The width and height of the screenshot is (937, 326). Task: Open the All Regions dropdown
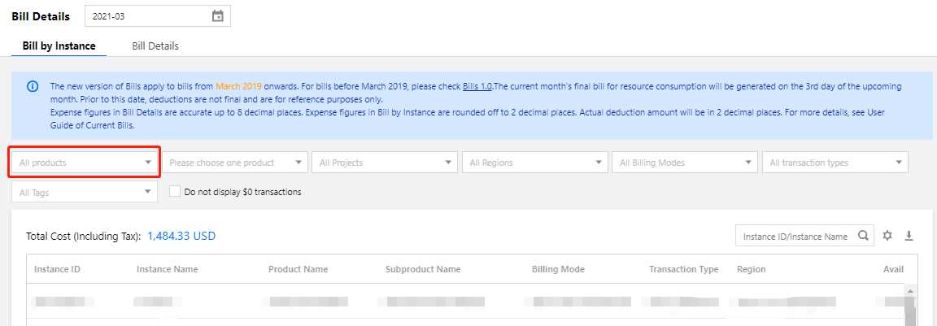point(535,163)
